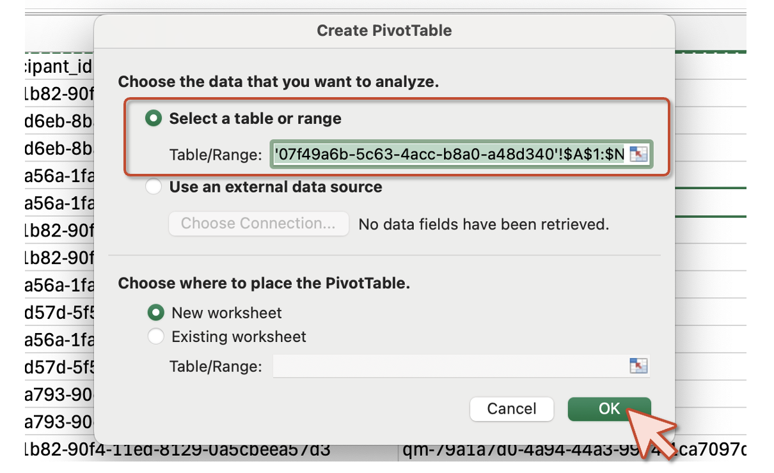Click the range selector icon in the data source field

(638, 154)
